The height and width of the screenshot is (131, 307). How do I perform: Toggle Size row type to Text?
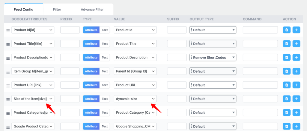pyautogui.click(x=105, y=99)
